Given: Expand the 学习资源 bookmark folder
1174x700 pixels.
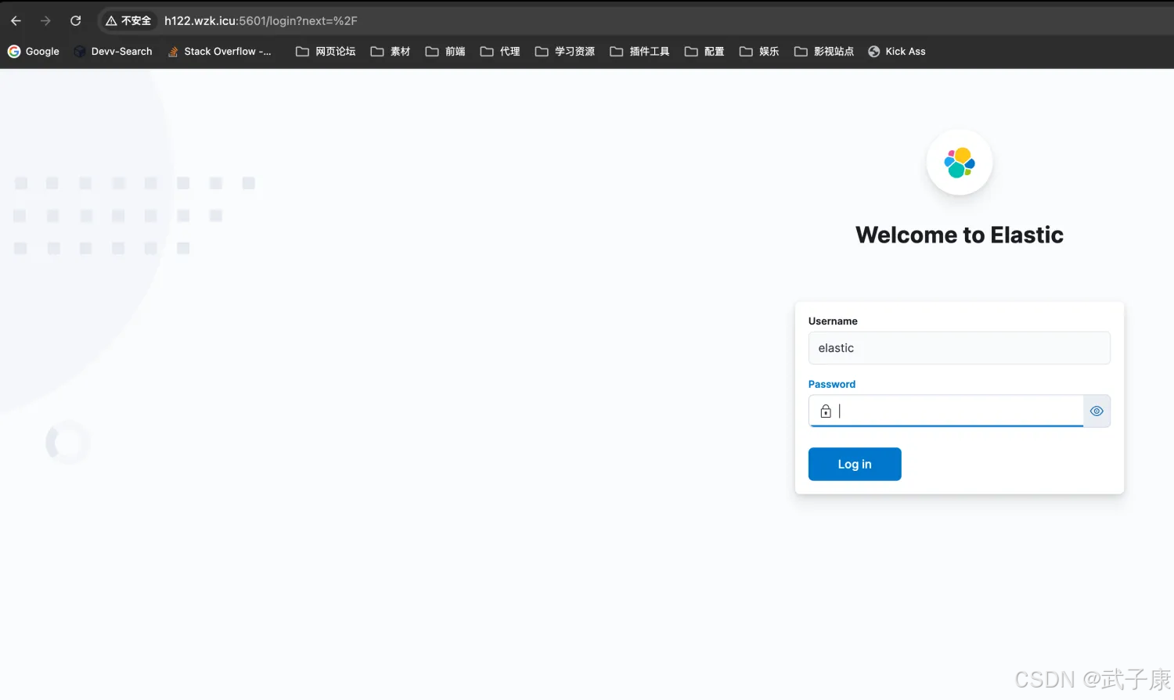Looking at the screenshot, I should [565, 52].
